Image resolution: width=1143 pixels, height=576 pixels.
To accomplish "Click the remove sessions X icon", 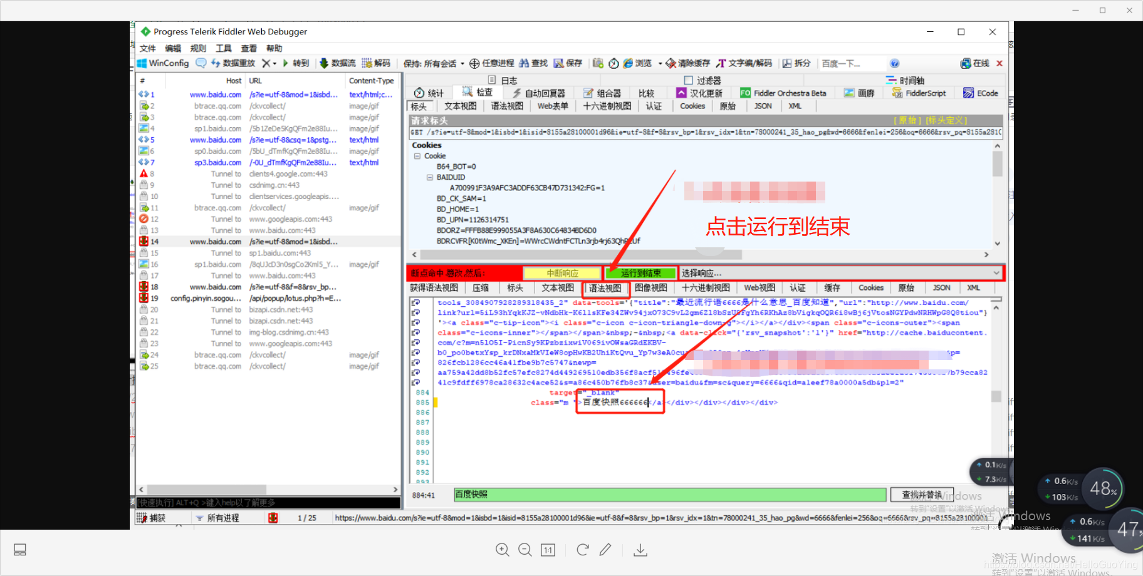I will tap(266, 63).
